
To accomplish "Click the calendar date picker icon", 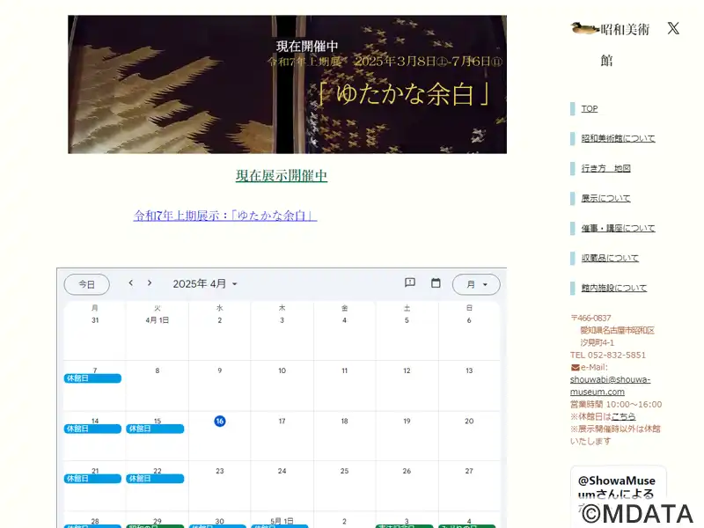I will (x=436, y=282).
